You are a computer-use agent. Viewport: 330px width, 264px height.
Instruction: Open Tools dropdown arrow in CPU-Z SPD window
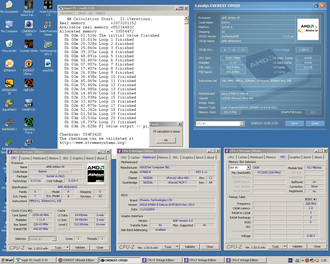(285, 246)
